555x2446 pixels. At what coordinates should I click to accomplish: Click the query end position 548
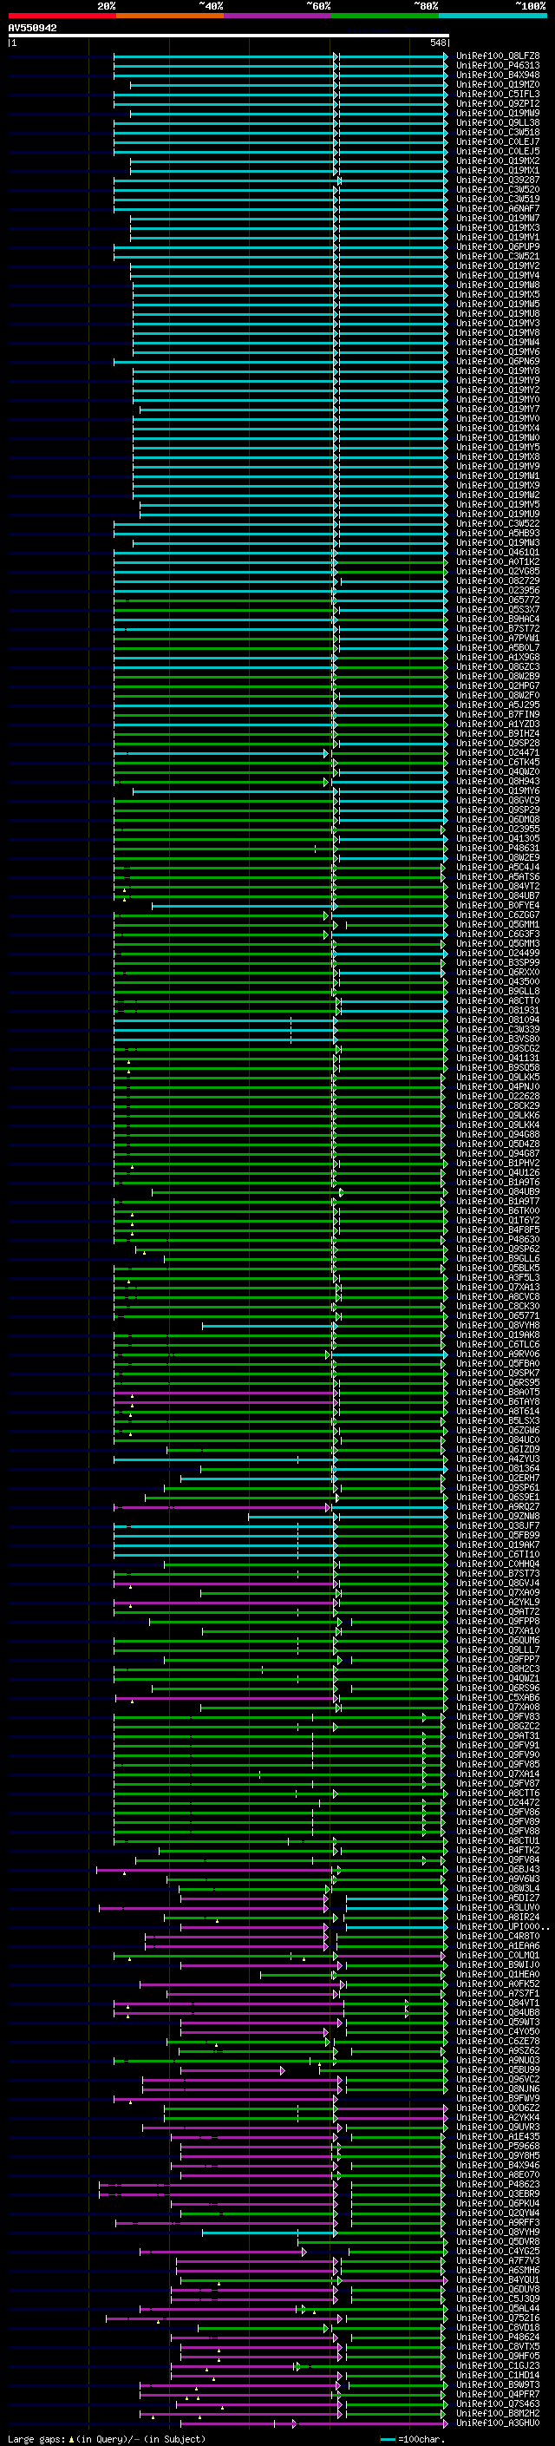click(x=437, y=43)
